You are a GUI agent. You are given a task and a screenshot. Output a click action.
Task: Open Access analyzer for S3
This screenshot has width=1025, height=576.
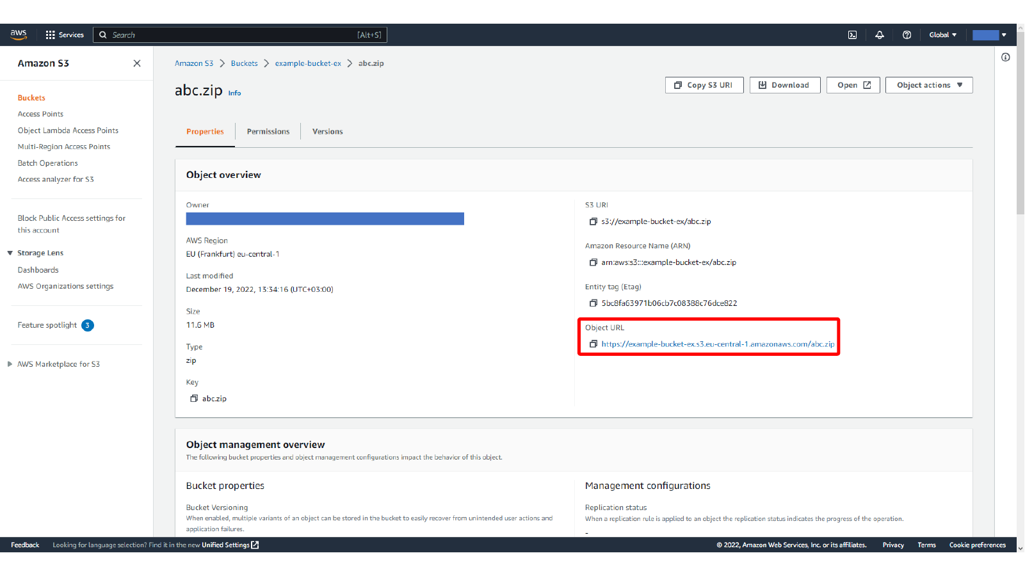[x=56, y=180]
